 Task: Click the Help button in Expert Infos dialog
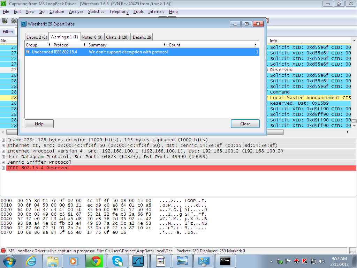[39, 124]
